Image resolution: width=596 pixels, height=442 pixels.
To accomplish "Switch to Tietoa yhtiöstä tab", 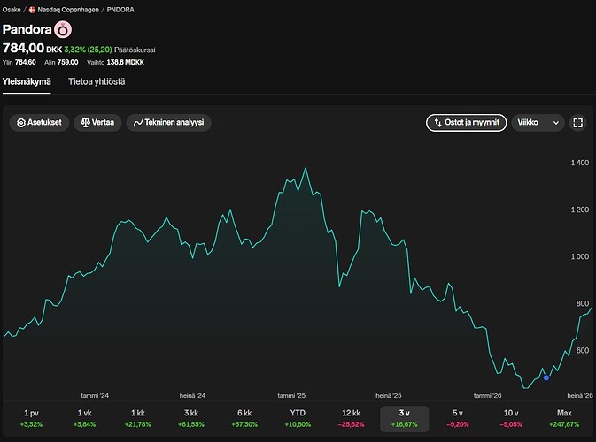I will 97,81.
